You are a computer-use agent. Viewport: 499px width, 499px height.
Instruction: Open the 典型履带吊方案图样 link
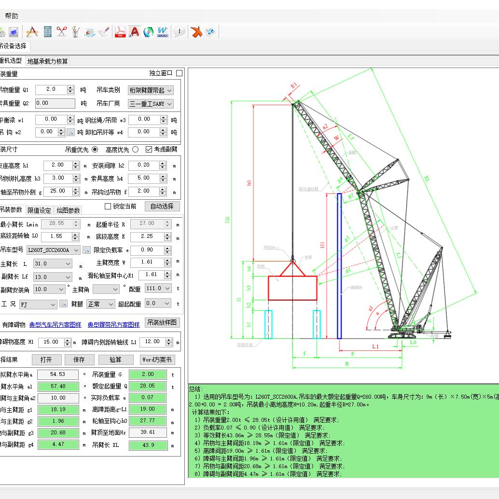click(x=113, y=325)
